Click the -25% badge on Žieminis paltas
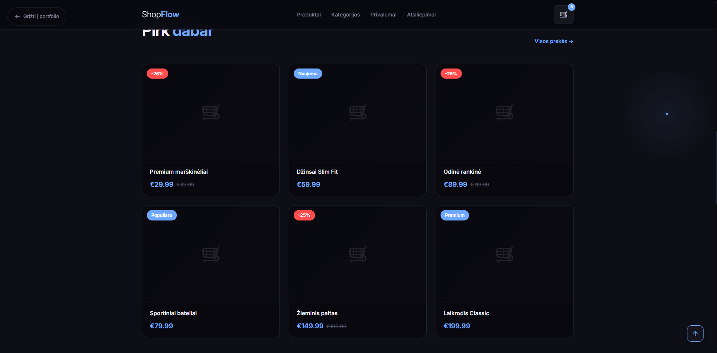 pyautogui.click(x=304, y=215)
